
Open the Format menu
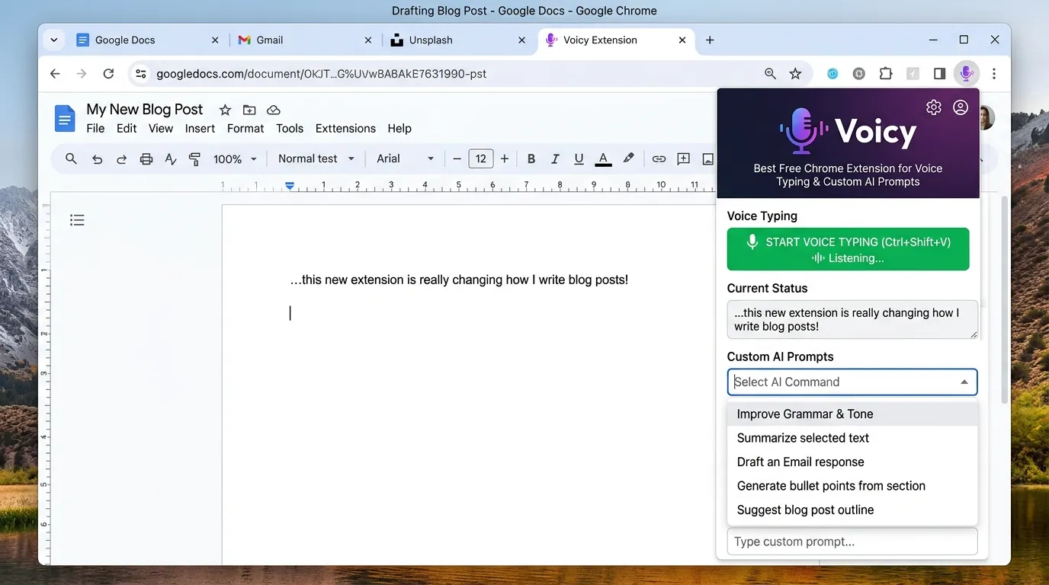click(245, 128)
